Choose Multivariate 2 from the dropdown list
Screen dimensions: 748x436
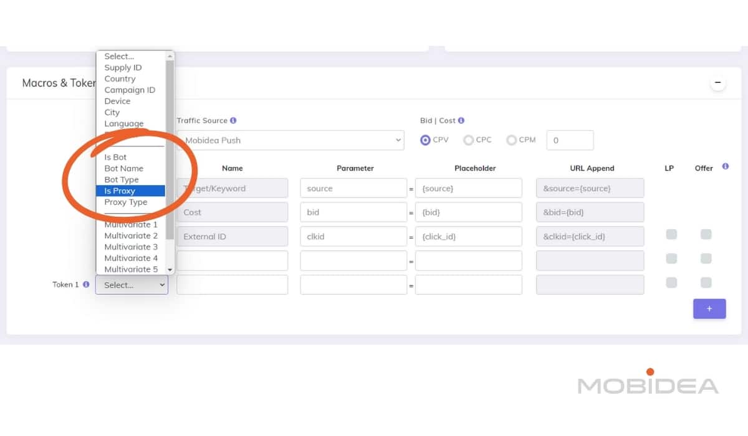click(x=131, y=235)
